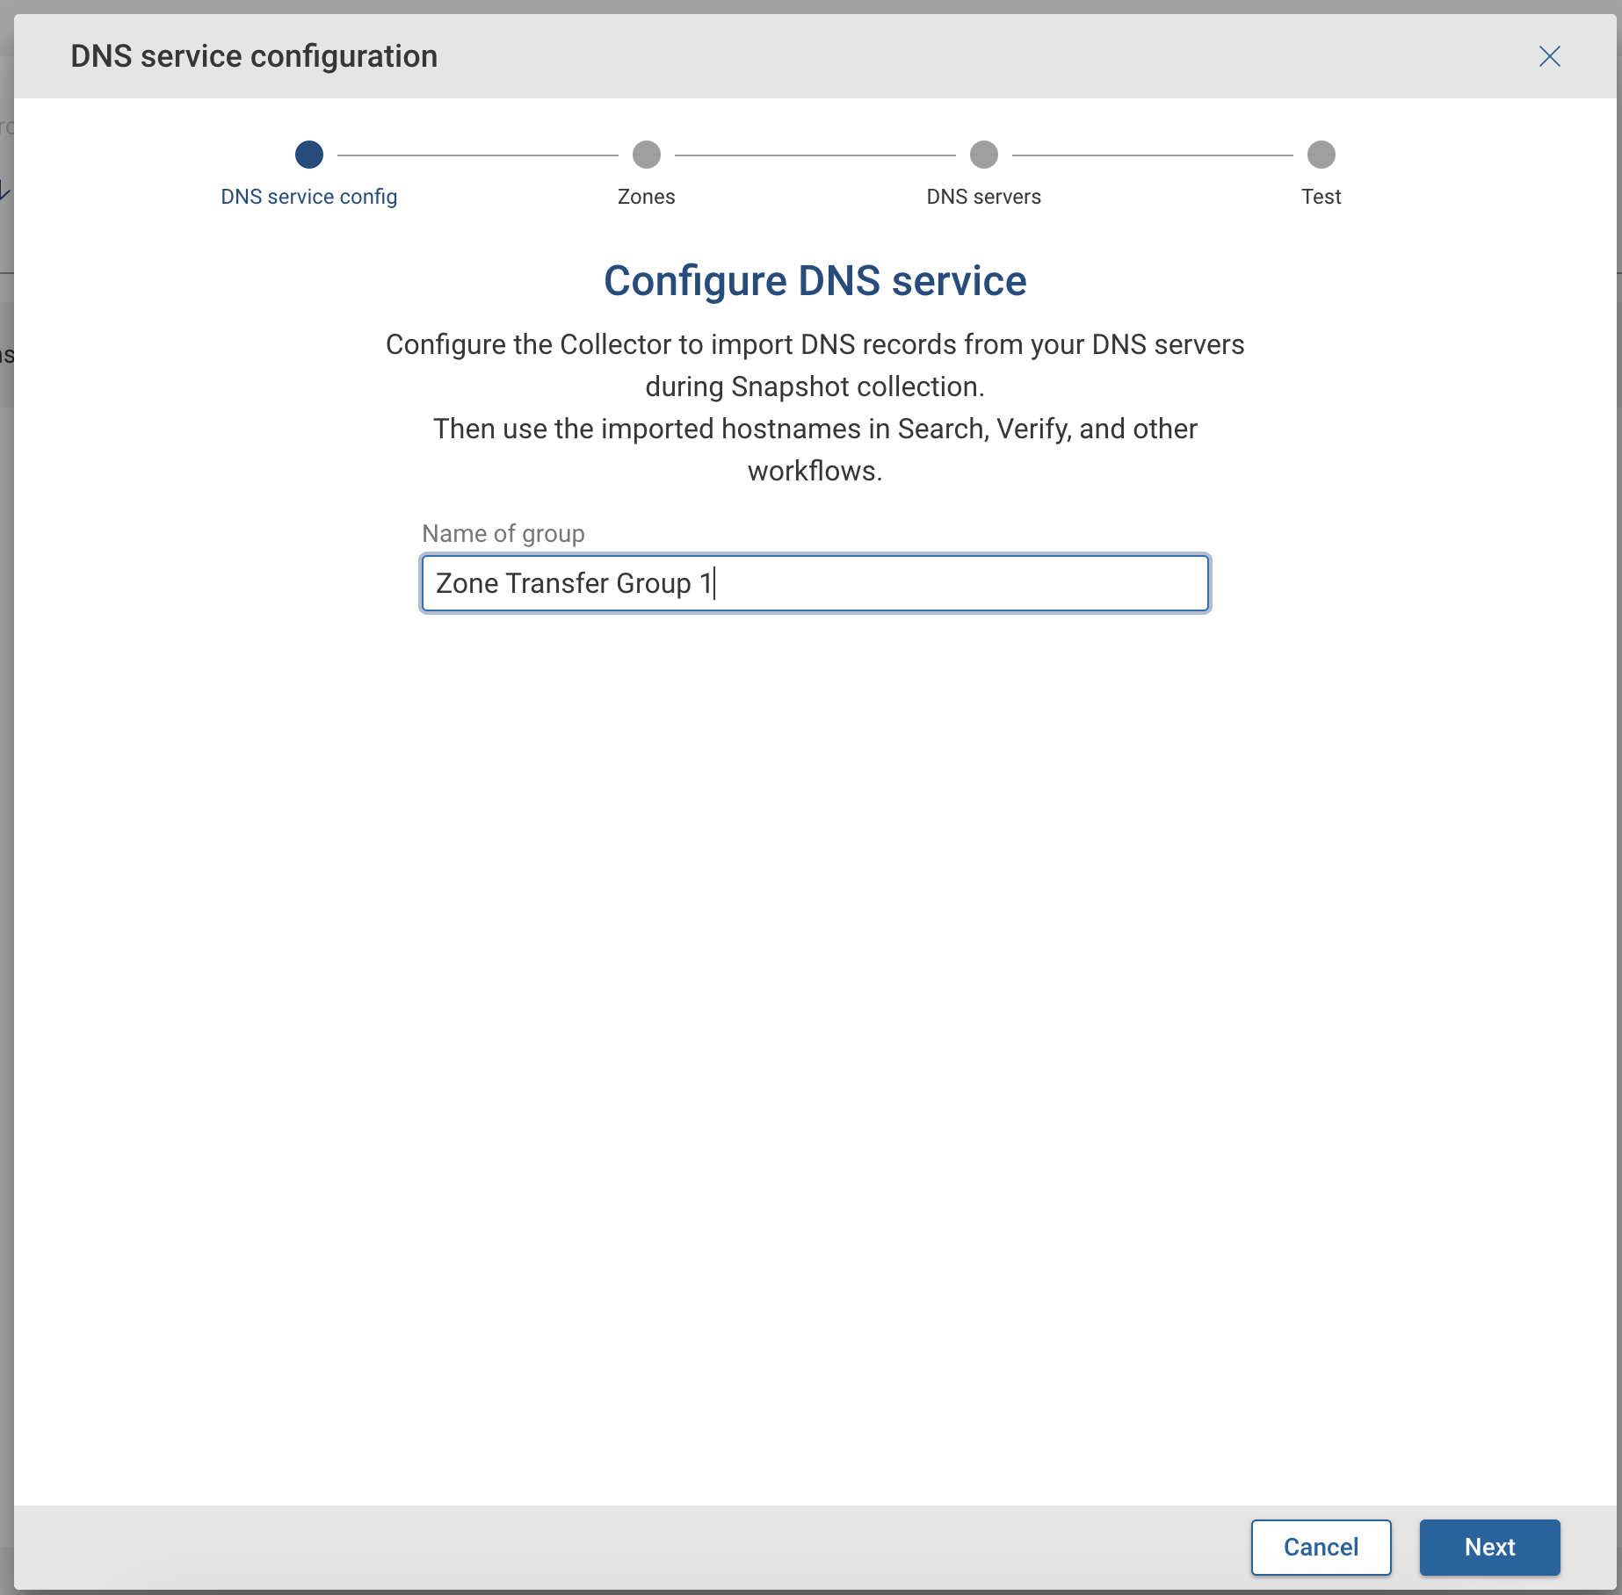Click the line between Zones and DNS servers
This screenshot has width=1622, height=1595.
click(x=815, y=155)
